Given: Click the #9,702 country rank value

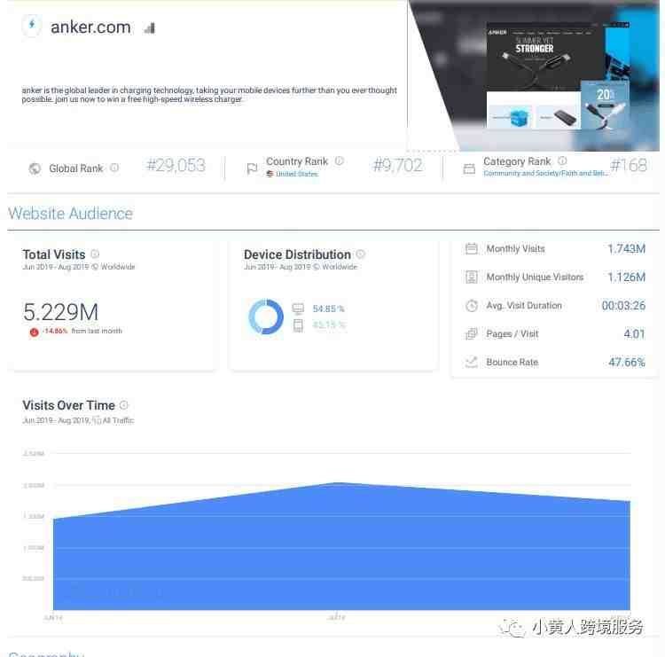Looking at the screenshot, I should (398, 165).
